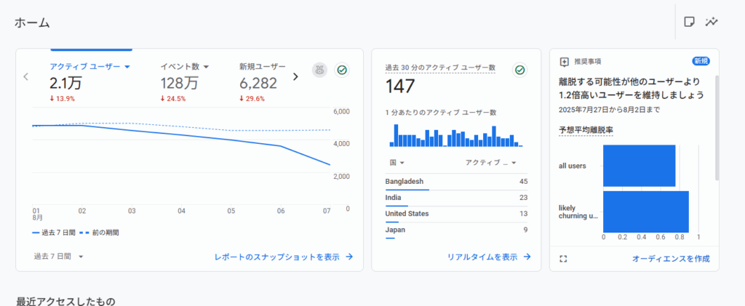Click the 29.6% decrease indicator

252,99
